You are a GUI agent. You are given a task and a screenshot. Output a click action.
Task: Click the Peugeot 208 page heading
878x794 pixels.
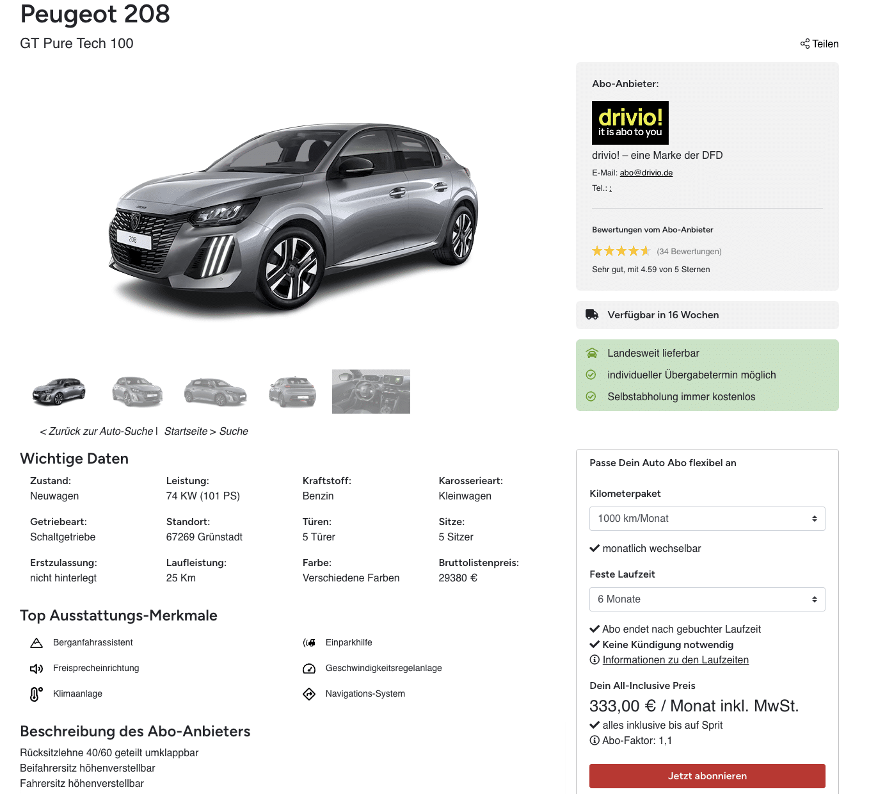95,13
